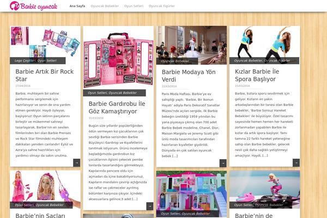Click Oyuncak Bebekler category on Gardırobu card

tap(123, 93)
